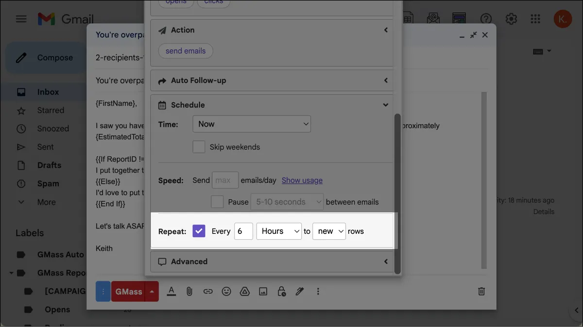The height and width of the screenshot is (327, 583).
Task: Uncheck the Repeat checkbox
Action: (x=199, y=231)
